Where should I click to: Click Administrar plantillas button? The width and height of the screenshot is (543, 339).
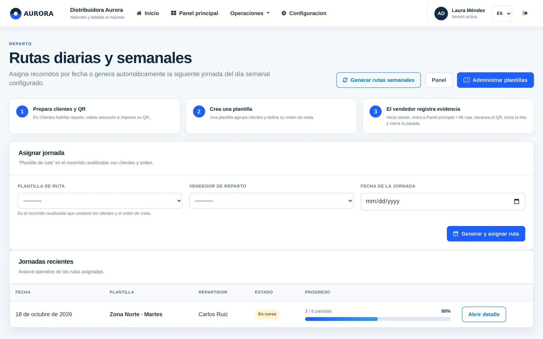point(495,80)
